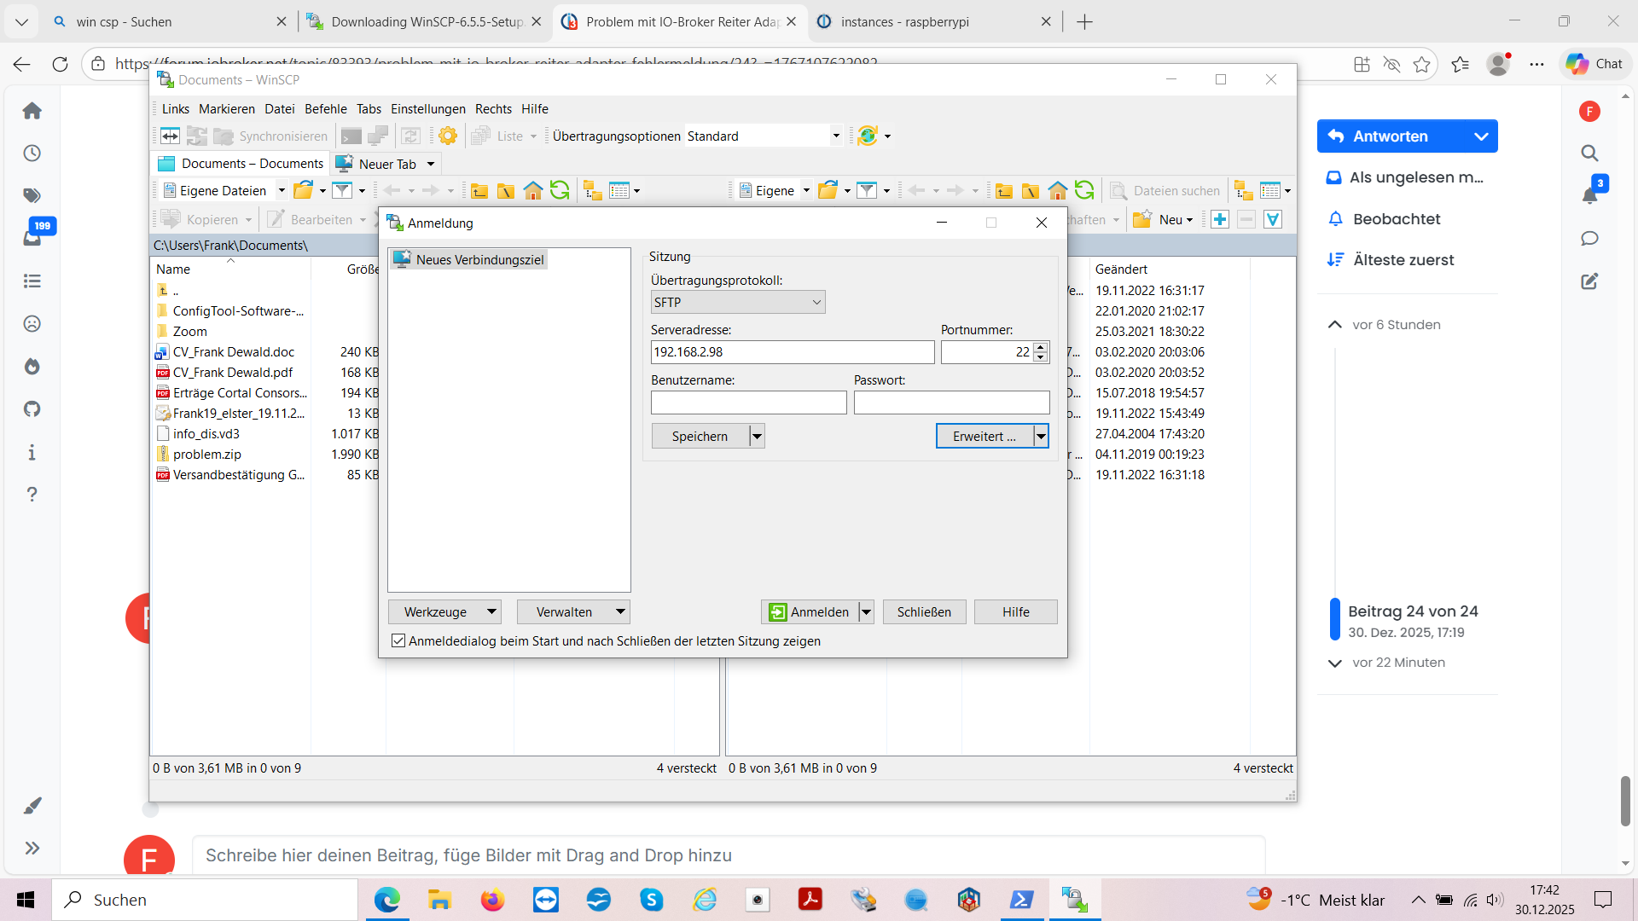Open the Werkzeuge dropdown button
1638x921 pixels.
pyautogui.click(x=444, y=611)
